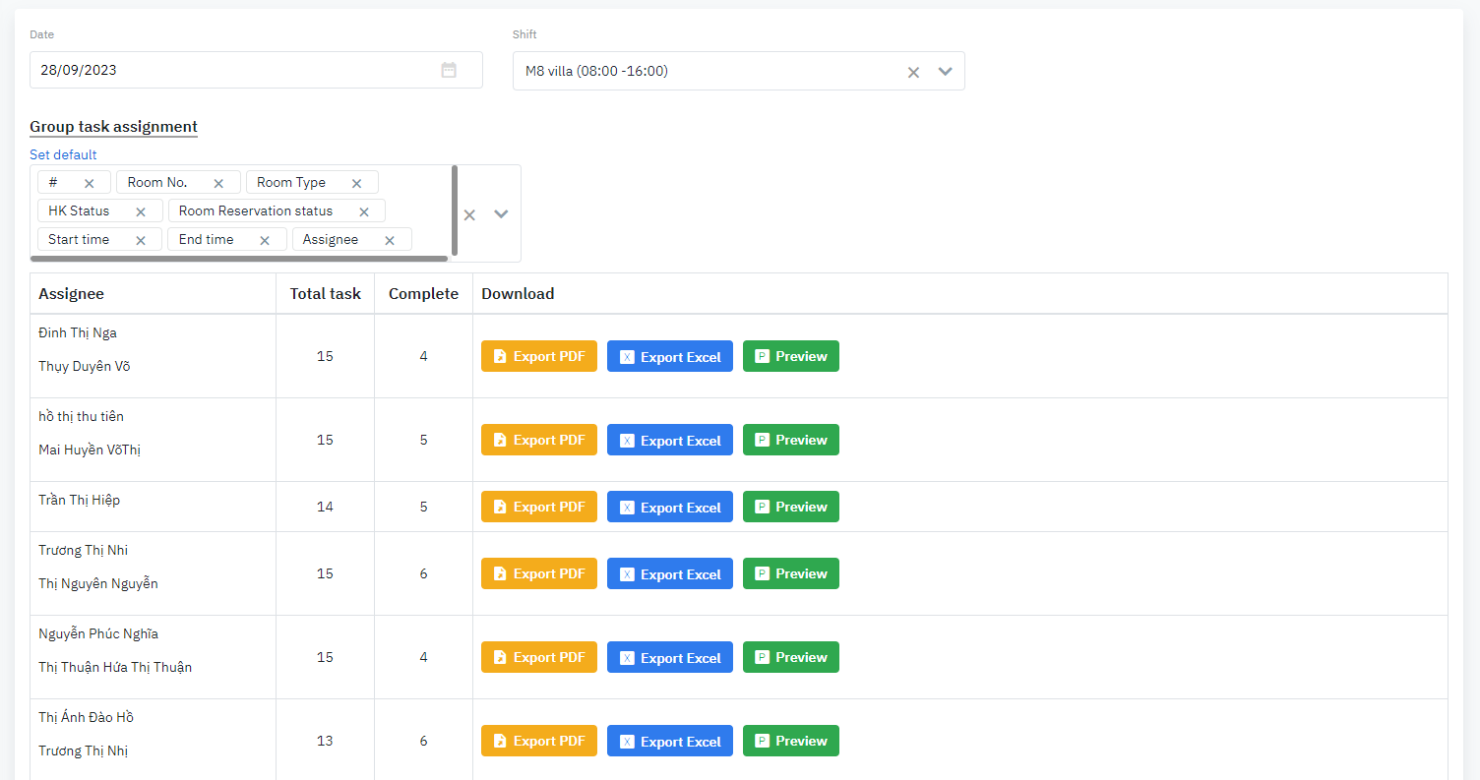Export PDF for Trương Thị Nhi

(539, 573)
